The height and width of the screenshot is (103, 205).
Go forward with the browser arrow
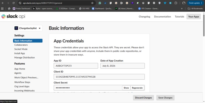click(x=8, y=3)
